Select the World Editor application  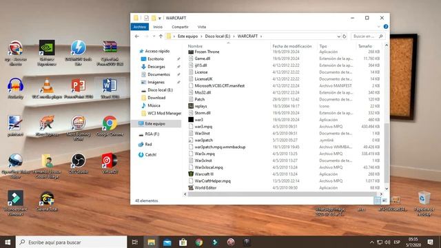tap(205, 187)
